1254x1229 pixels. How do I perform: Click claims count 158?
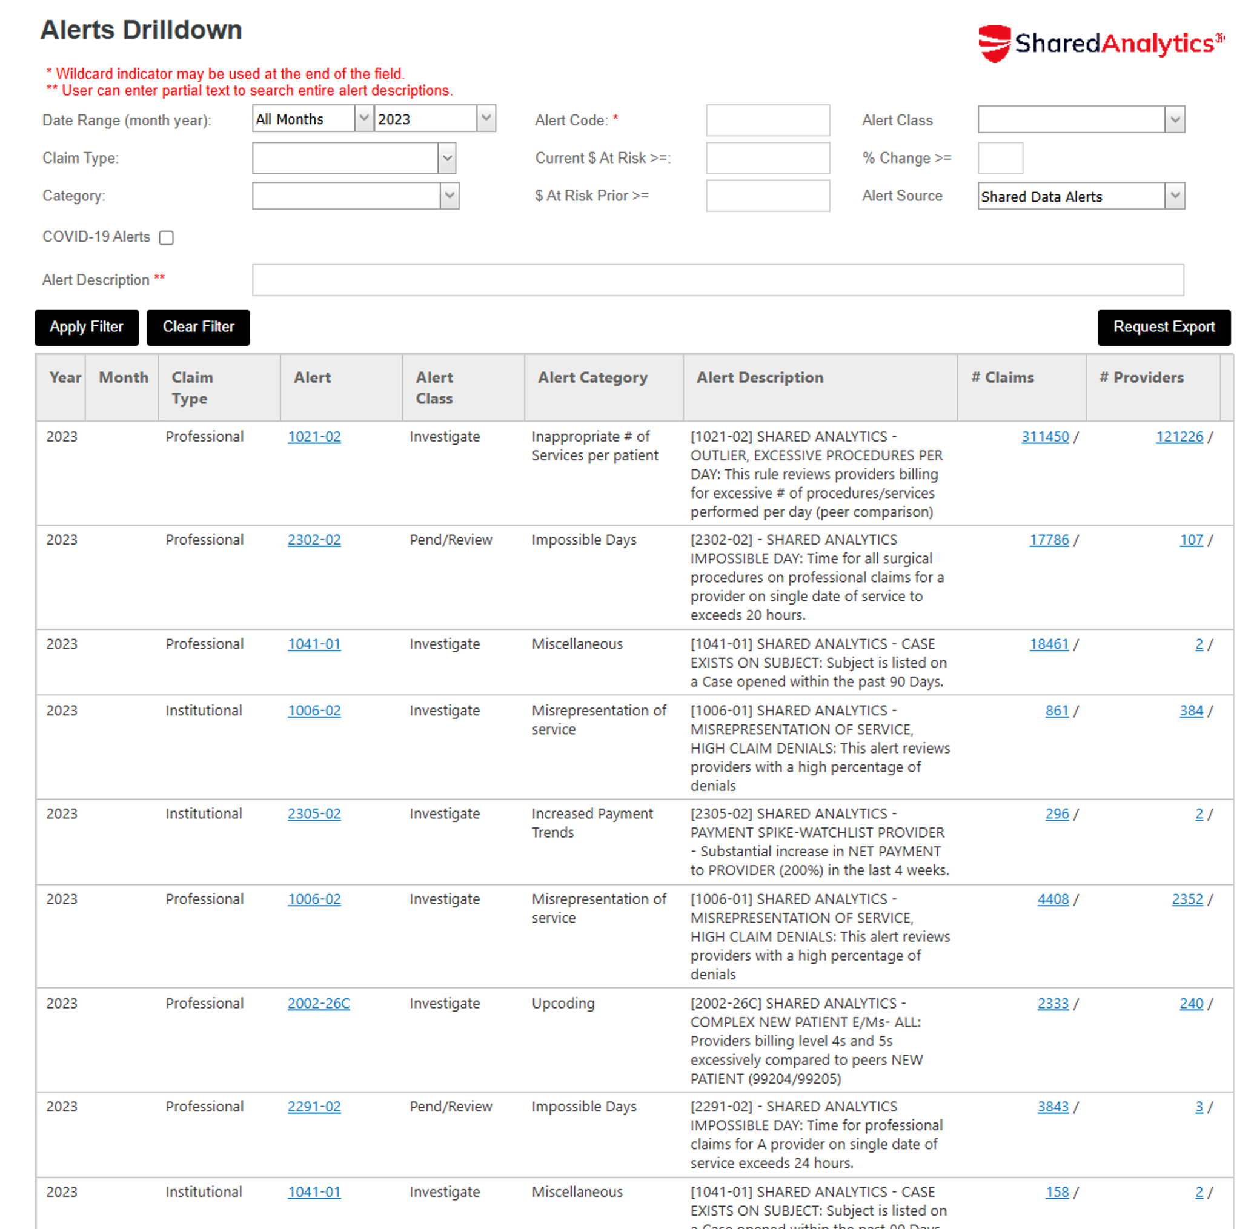tap(1057, 1191)
